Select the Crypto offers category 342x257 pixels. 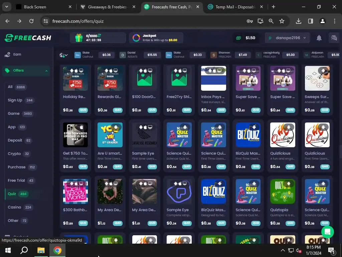[x=19, y=154]
